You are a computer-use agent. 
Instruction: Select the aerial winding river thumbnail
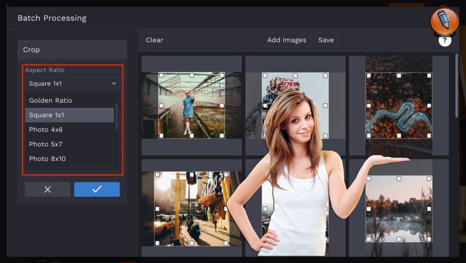click(399, 105)
